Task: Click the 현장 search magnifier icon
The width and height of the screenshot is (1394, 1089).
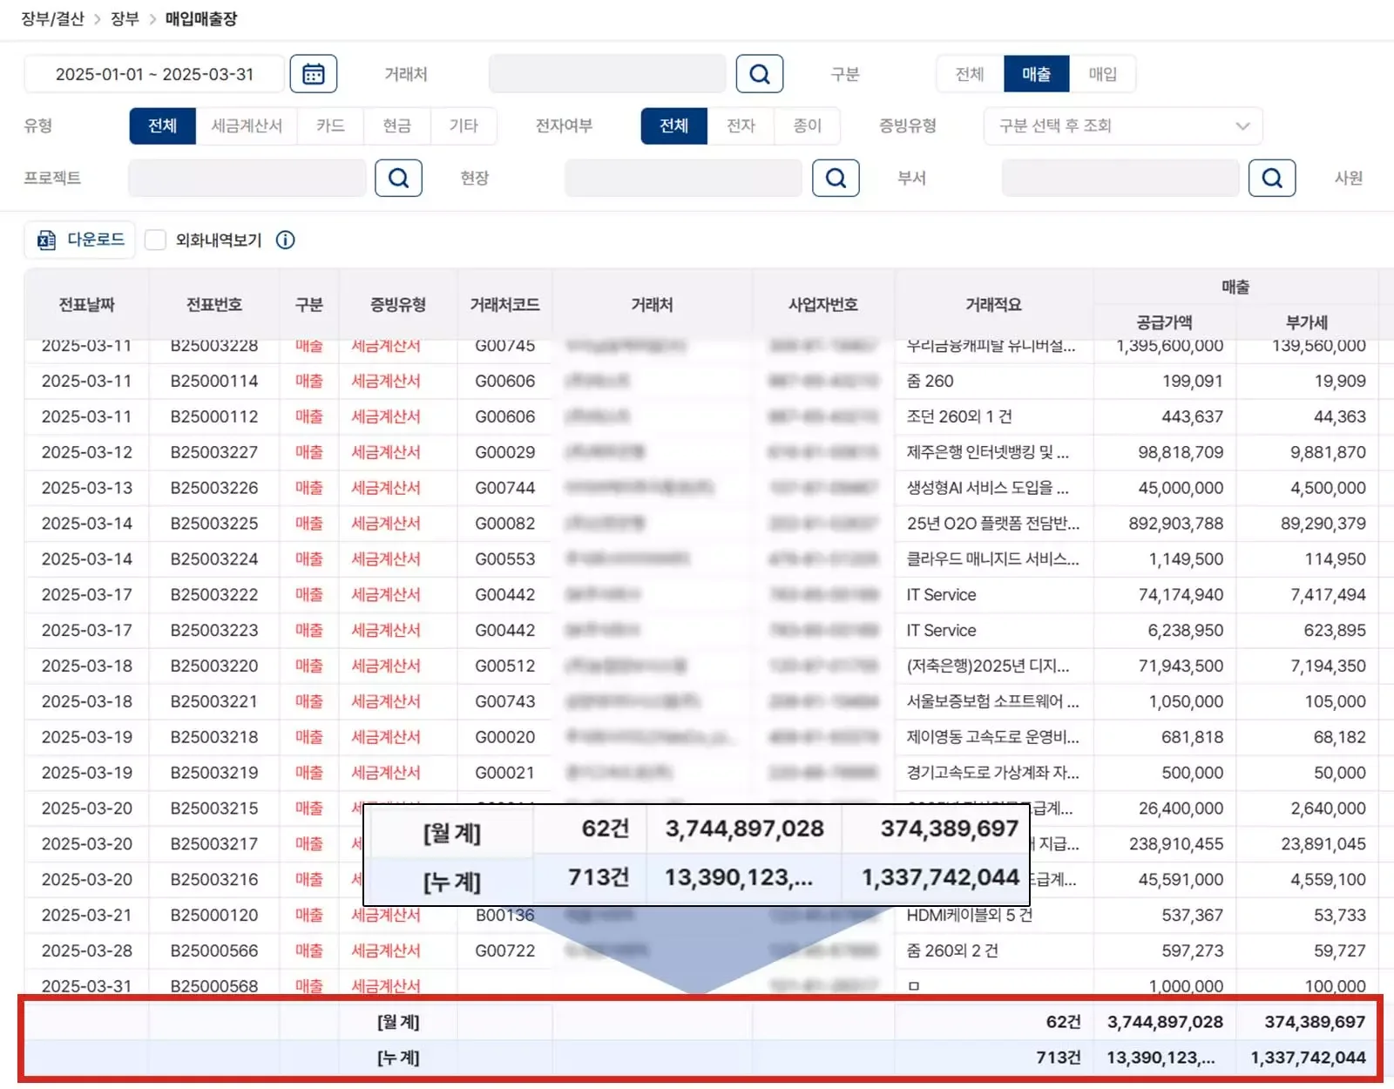Action: (836, 178)
